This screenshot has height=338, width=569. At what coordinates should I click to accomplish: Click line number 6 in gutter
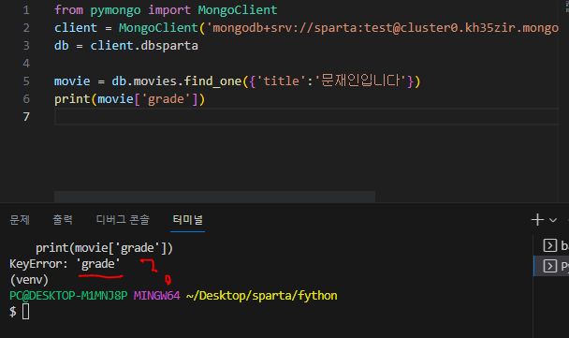pyautogui.click(x=26, y=98)
